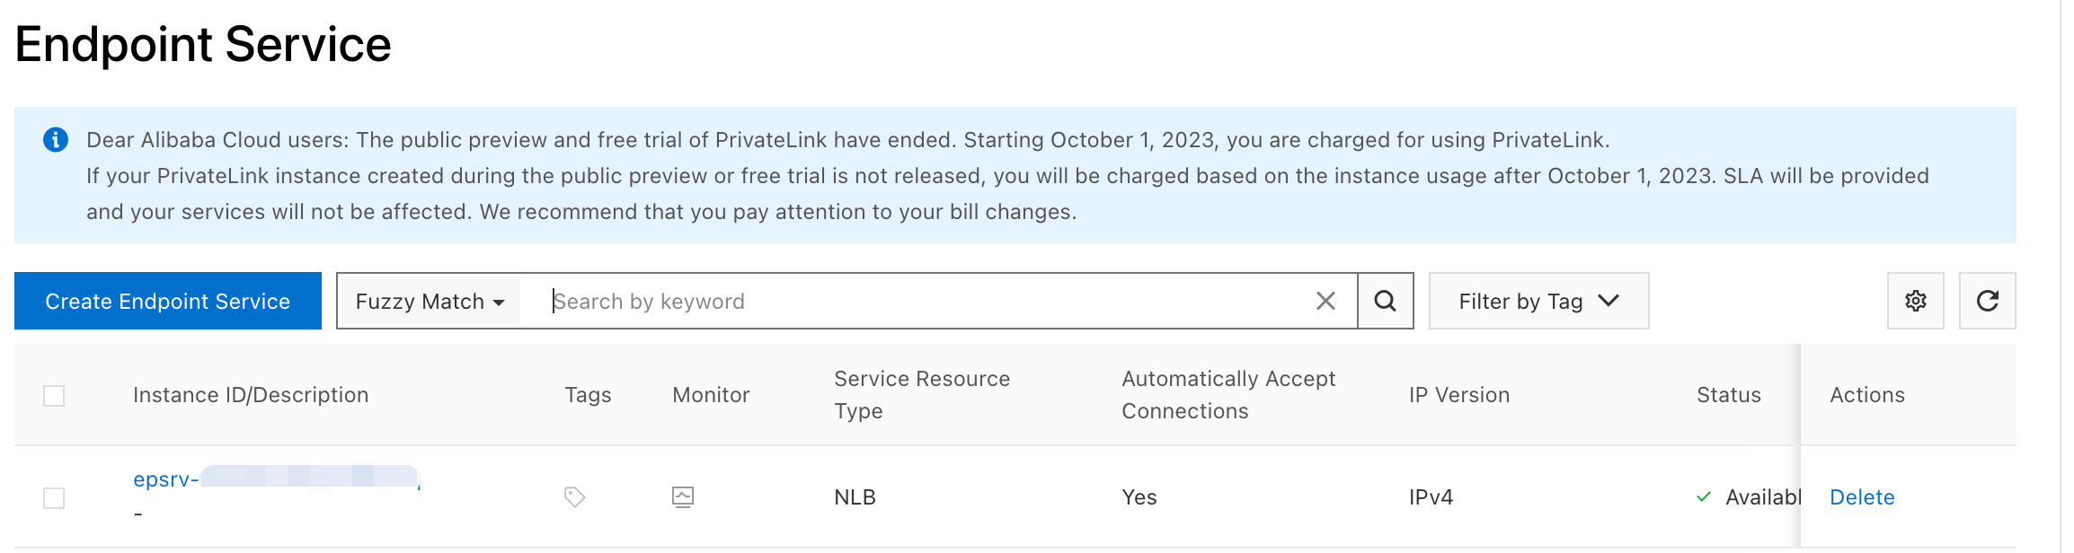The height and width of the screenshot is (553, 2074).
Task: Click the tag icon for epsrv instance
Action: [574, 496]
